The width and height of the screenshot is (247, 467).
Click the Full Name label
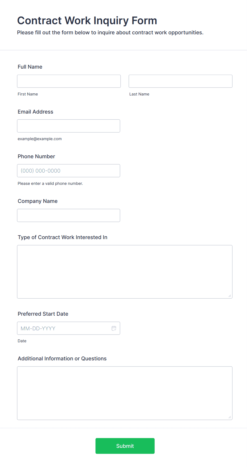pos(30,67)
